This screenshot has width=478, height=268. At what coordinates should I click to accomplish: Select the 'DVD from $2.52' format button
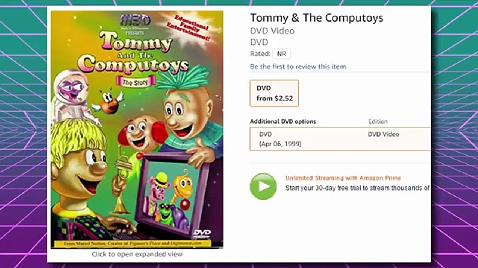274,93
